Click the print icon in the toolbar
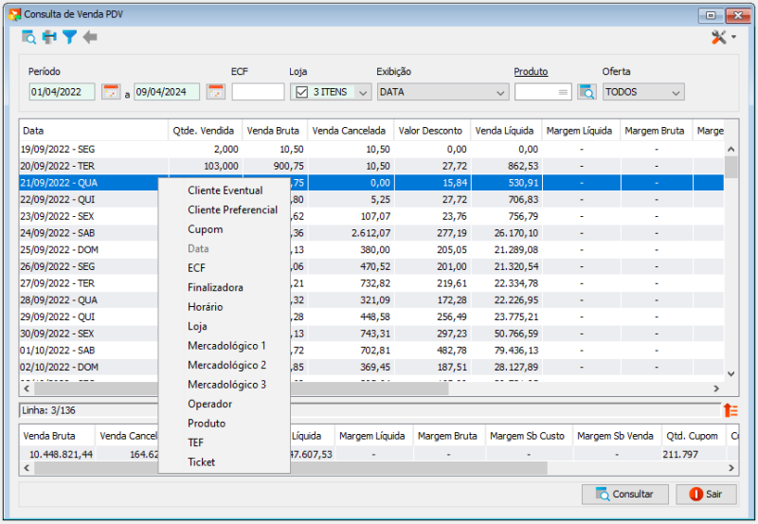 (49, 37)
